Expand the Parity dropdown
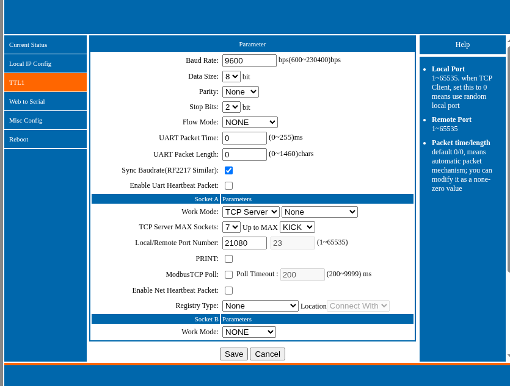 pyautogui.click(x=240, y=91)
